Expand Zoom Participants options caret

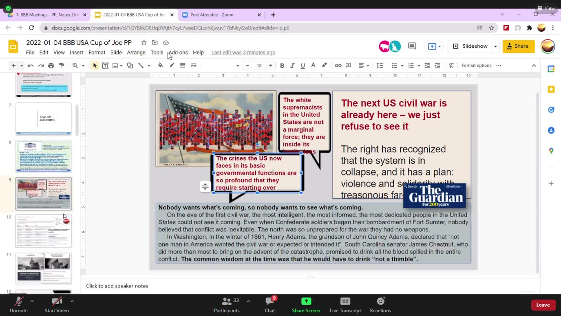(x=248, y=301)
